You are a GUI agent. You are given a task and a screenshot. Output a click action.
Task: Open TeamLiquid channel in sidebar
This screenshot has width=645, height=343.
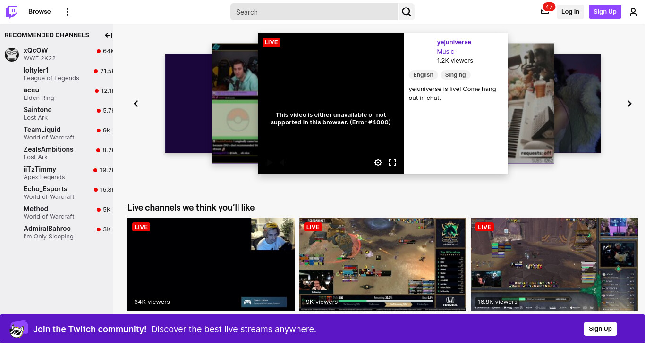pyautogui.click(x=57, y=133)
